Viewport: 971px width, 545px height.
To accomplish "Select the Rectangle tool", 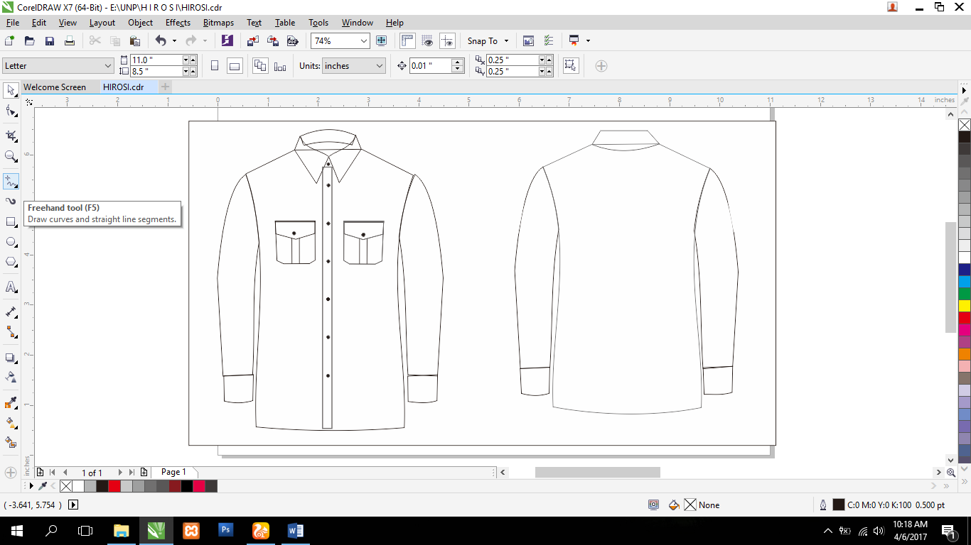I will pyautogui.click(x=10, y=223).
